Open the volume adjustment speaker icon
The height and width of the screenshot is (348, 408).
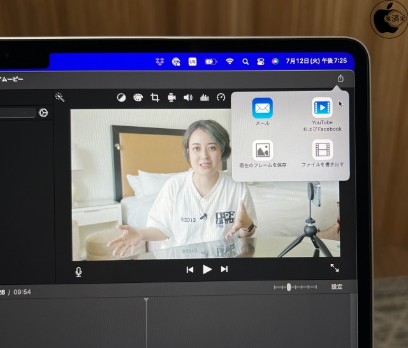pos(188,98)
